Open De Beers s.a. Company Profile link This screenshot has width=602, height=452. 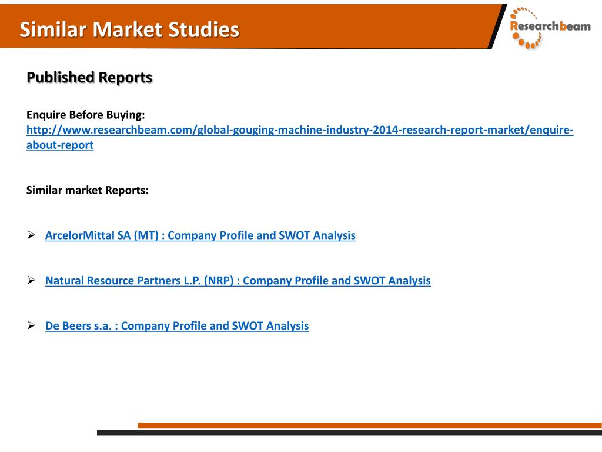point(176,326)
